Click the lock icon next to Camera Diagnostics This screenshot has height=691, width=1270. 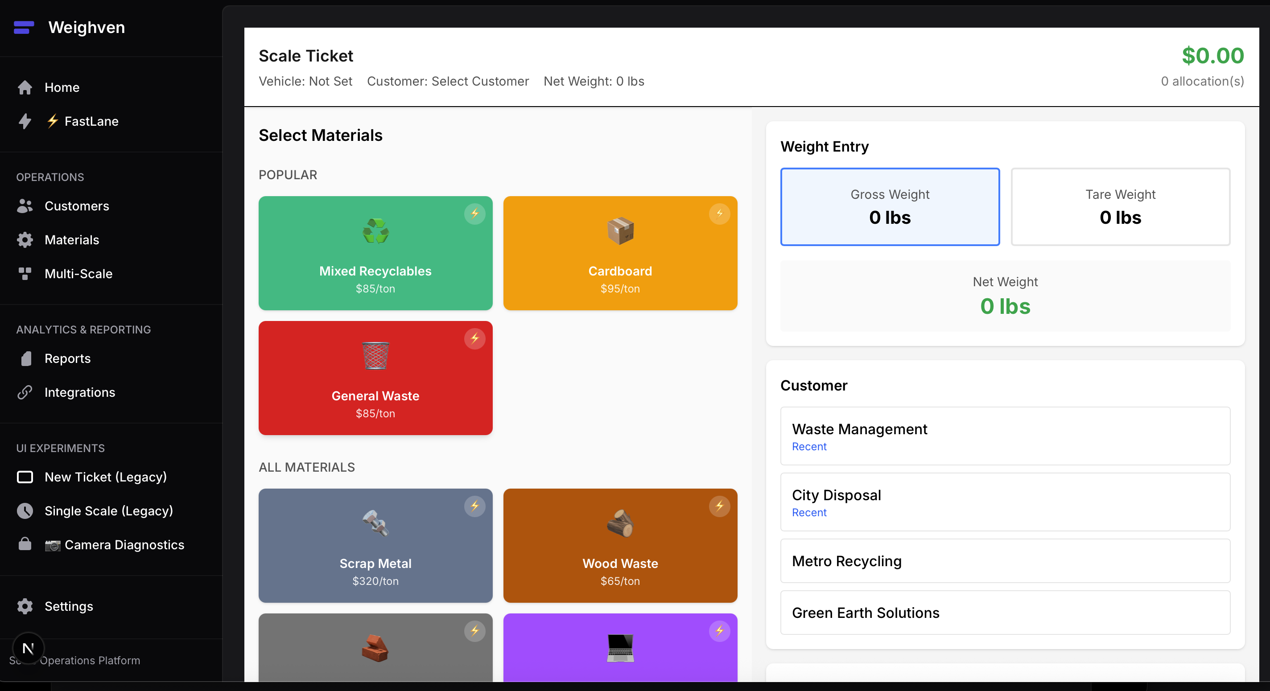point(25,545)
